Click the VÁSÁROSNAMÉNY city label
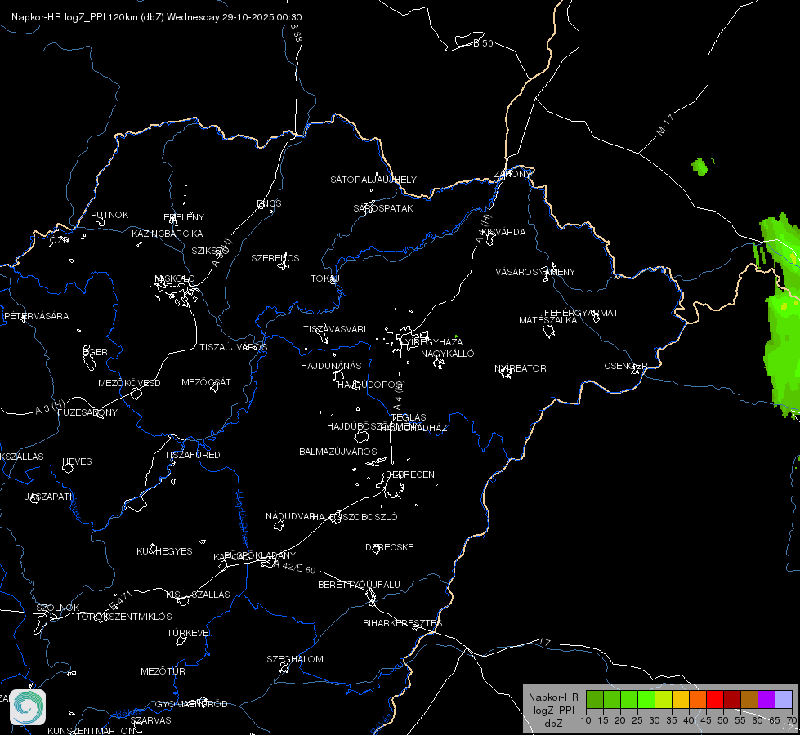Screen dimensions: 800x735 pos(535,272)
